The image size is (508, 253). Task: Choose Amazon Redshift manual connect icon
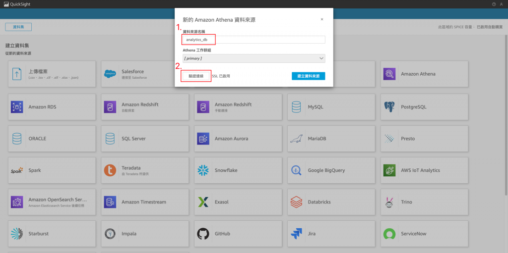[x=203, y=107]
